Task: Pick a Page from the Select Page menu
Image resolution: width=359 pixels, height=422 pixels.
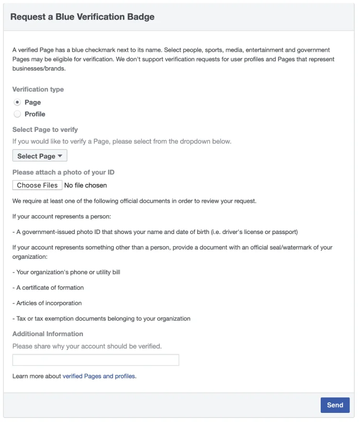Action: (x=40, y=155)
